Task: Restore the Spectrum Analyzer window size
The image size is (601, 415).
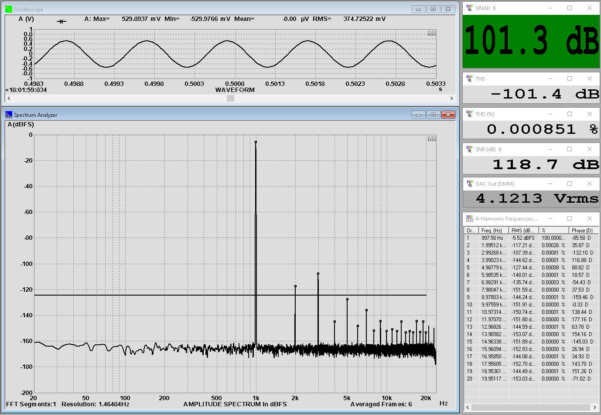Action: coord(434,115)
